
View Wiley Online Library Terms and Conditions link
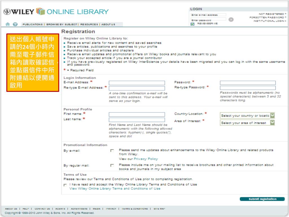[x=115, y=188]
